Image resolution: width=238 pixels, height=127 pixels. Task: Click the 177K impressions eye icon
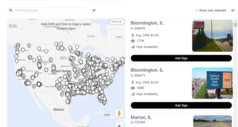click(133, 41)
